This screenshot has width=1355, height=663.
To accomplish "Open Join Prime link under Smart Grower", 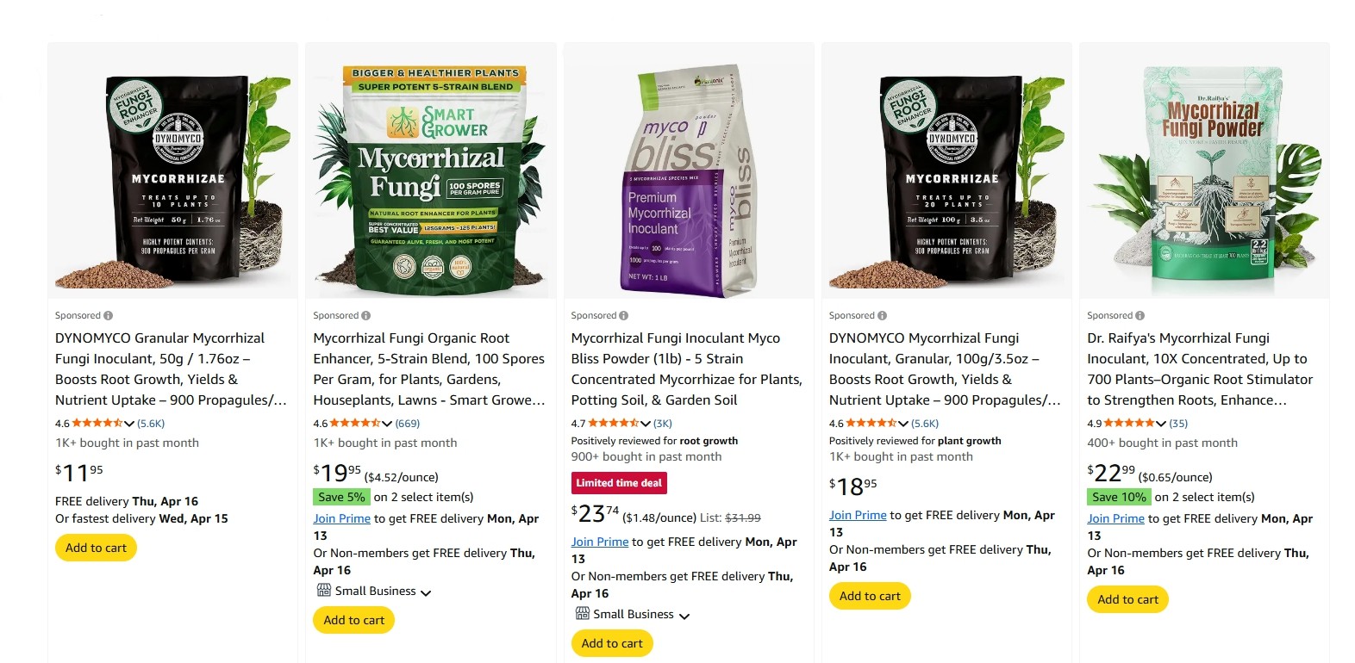I will click(x=341, y=518).
